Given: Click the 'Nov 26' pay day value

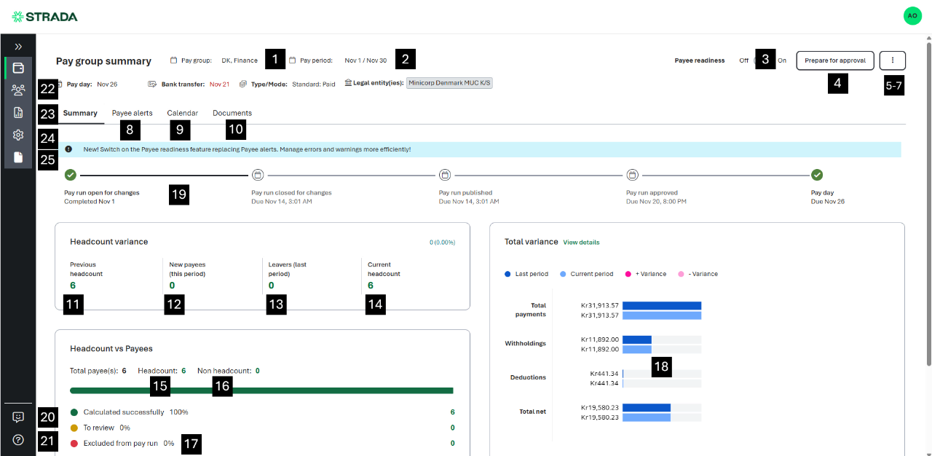Looking at the screenshot, I should click(x=107, y=84).
